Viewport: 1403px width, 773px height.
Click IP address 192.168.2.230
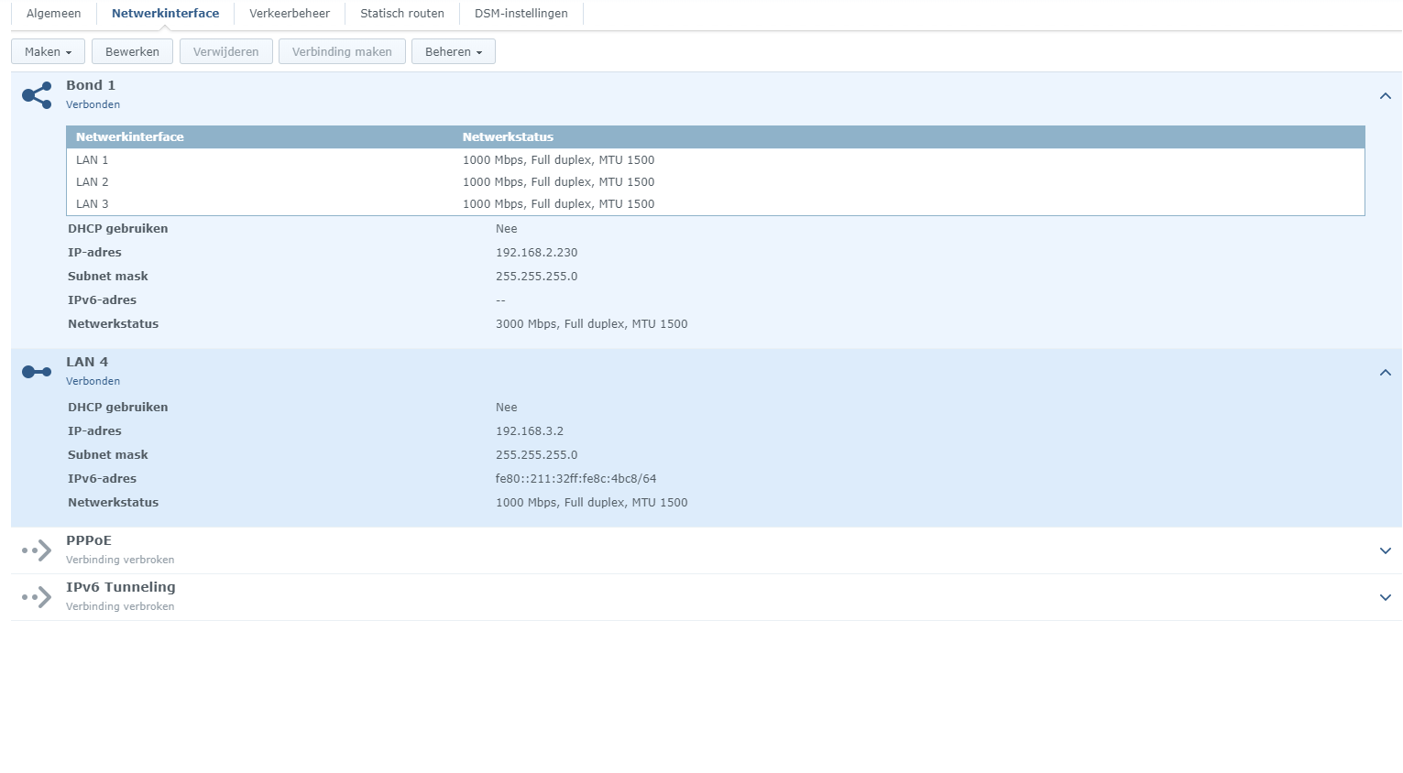coord(537,253)
